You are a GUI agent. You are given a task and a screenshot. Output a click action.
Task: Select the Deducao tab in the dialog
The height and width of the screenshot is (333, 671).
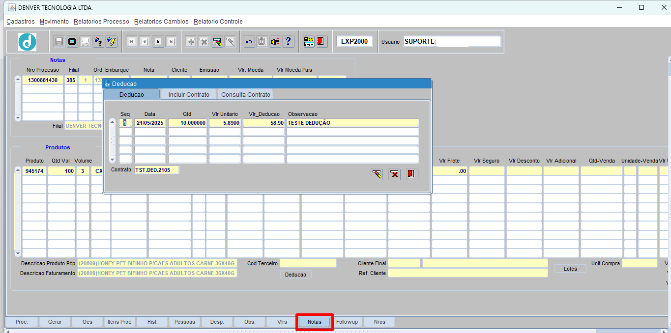(132, 94)
